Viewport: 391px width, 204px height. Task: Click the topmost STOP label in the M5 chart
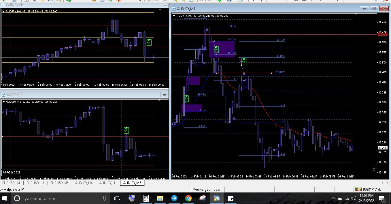(233, 26)
